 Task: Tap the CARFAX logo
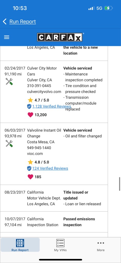60,37
